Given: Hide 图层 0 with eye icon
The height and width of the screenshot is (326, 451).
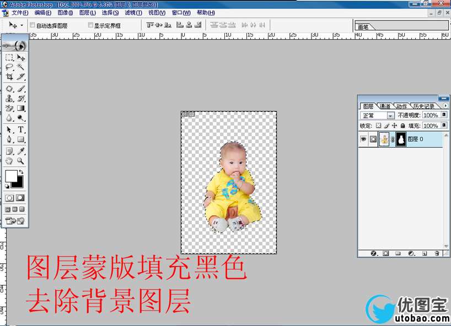Looking at the screenshot, I should [x=363, y=139].
